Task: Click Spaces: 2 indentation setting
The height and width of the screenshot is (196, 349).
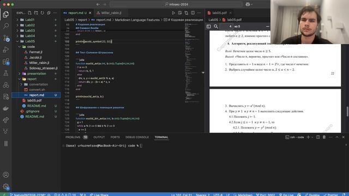Action: pyautogui.click(x=202, y=195)
